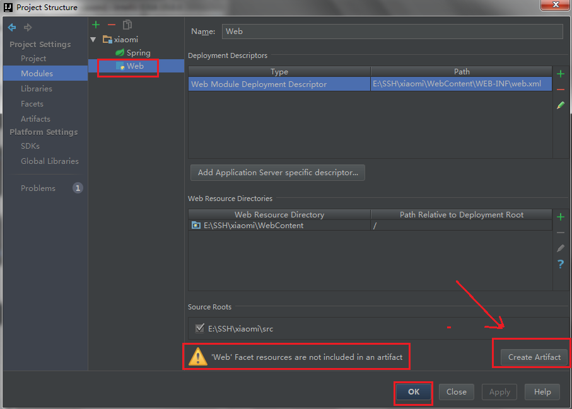Copy the selected module
This screenshot has width=572, height=409.
coord(127,25)
